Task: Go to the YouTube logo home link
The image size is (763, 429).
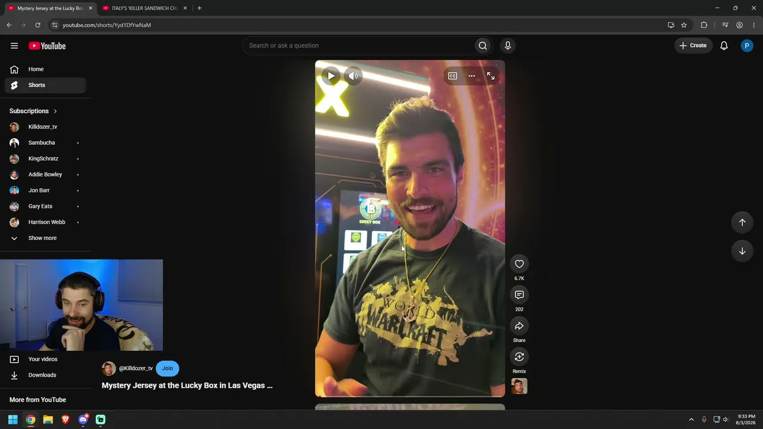Action: pyautogui.click(x=47, y=46)
